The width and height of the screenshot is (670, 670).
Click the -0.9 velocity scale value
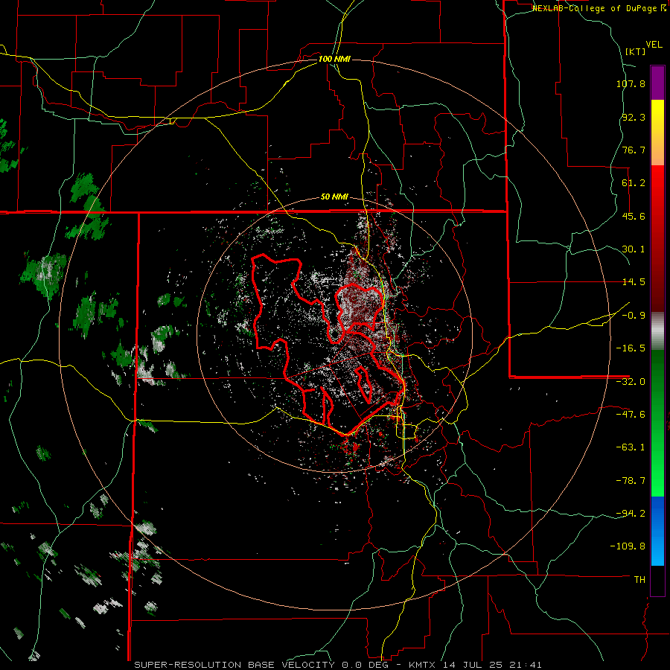coord(634,316)
